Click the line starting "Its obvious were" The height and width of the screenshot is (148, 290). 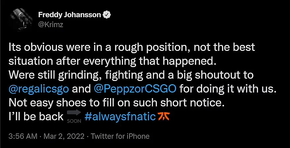click(132, 48)
